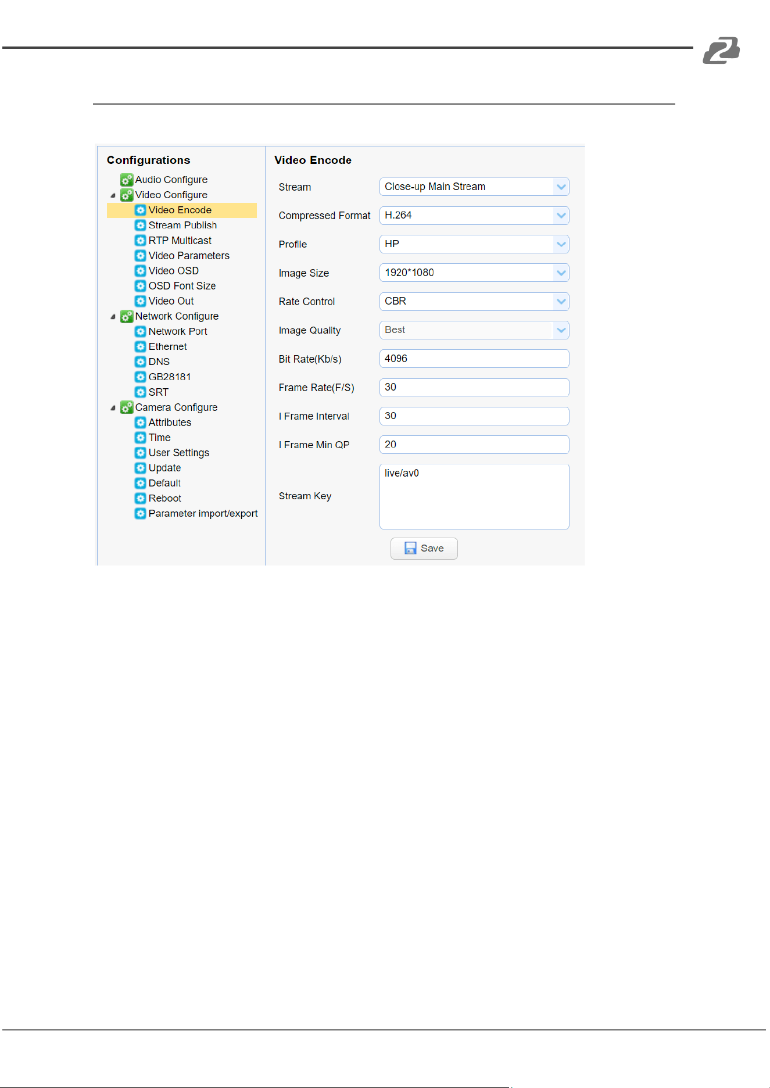The image size is (770, 1088).
Task: Save the video encode settings
Action: click(x=424, y=548)
